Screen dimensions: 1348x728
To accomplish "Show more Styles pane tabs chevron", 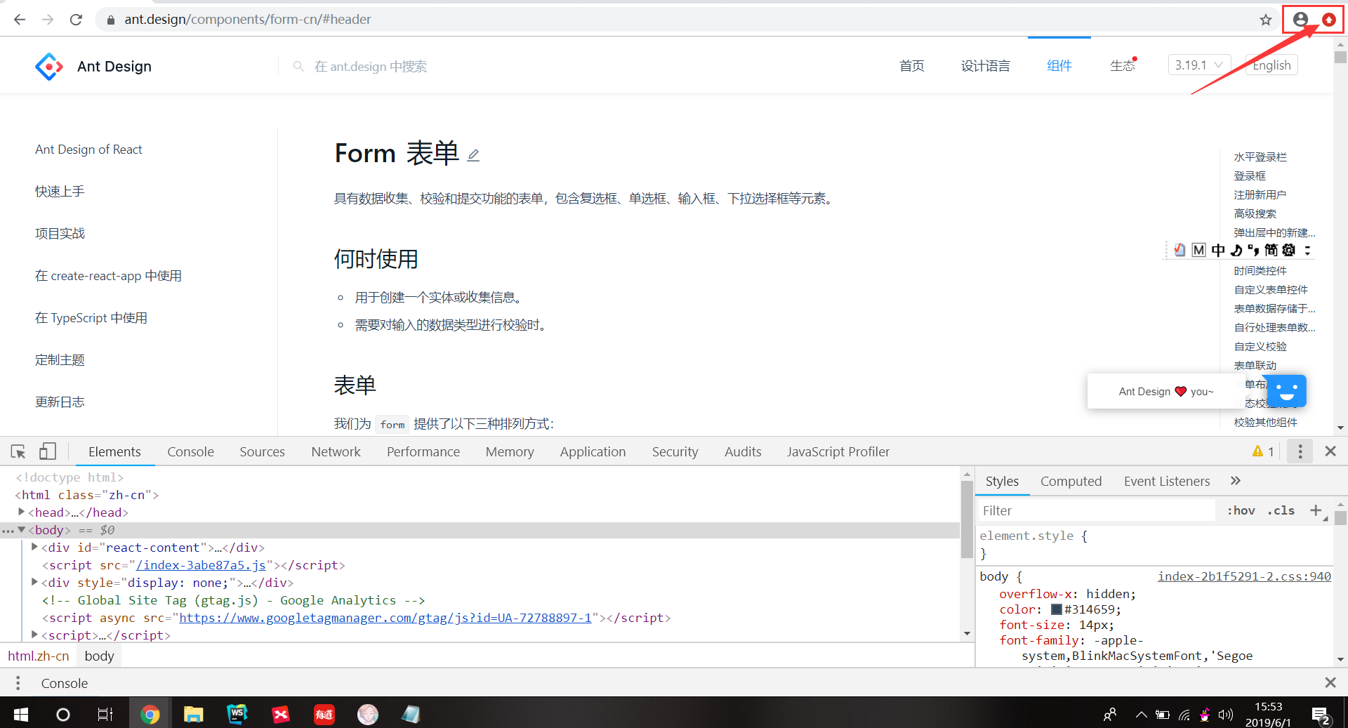I will (1236, 481).
